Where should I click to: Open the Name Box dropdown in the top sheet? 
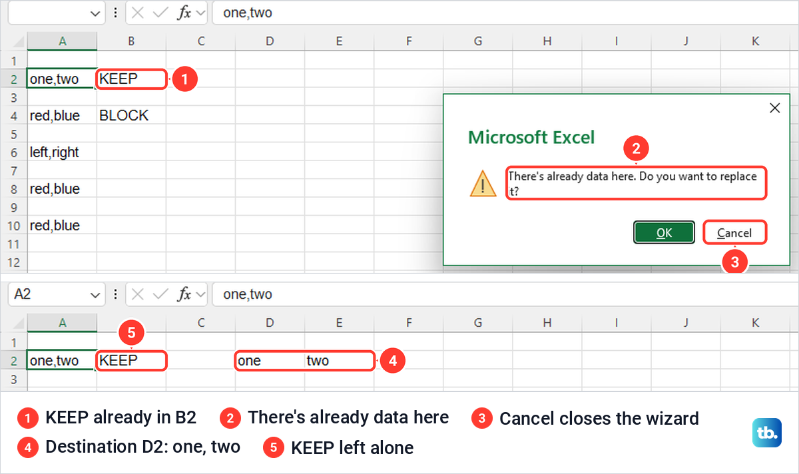tap(96, 13)
